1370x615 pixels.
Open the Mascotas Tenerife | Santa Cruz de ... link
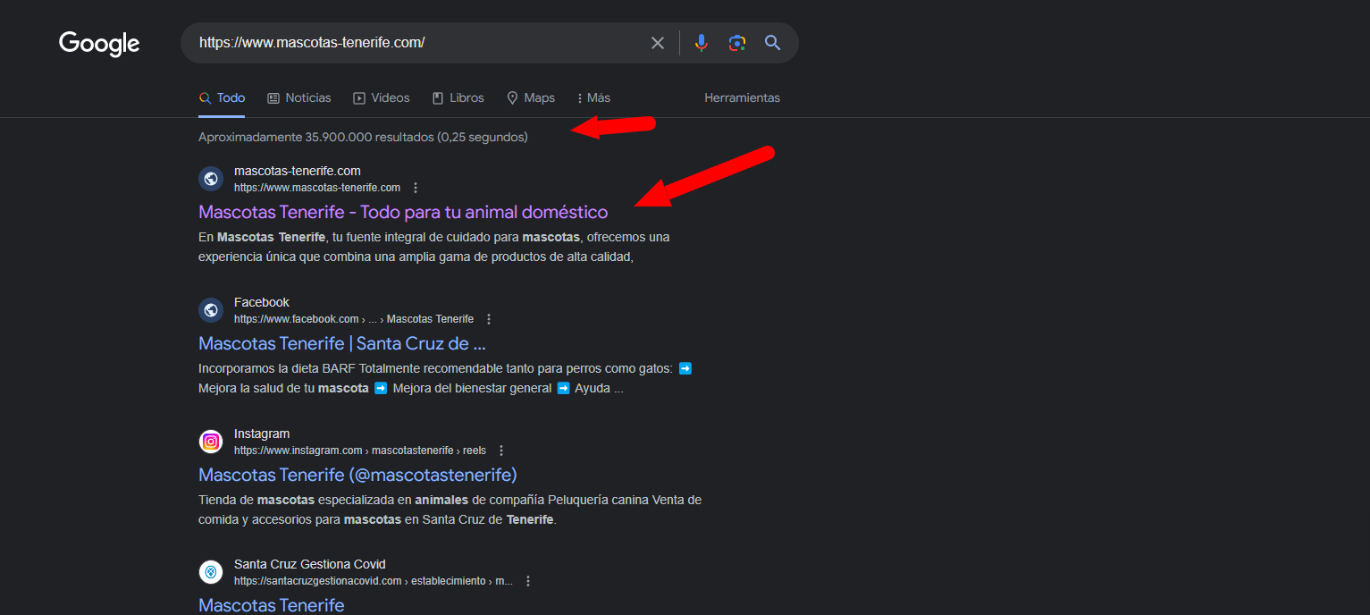point(342,343)
